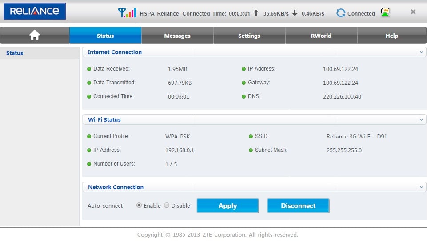427x241 pixels.
Task: Click the signal strength bars icon
Action: [127, 13]
